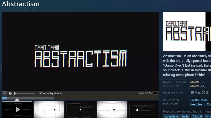This screenshot has height=118, width=211.
Task: Click the volume slider track
Action: coord(25,93)
